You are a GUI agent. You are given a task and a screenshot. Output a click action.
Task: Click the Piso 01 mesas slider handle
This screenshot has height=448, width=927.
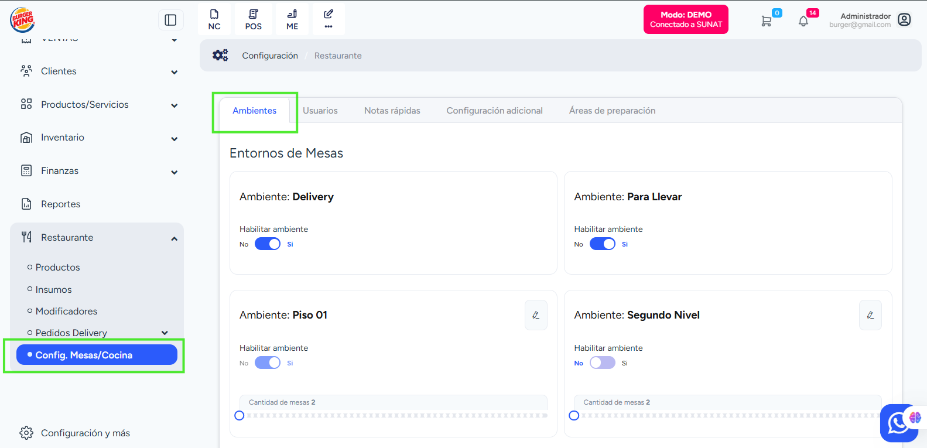(x=240, y=416)
